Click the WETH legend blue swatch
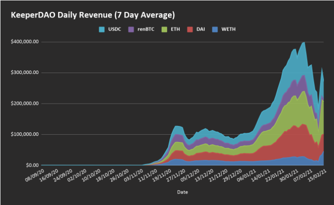334x205 pixels. coord(215,29)
